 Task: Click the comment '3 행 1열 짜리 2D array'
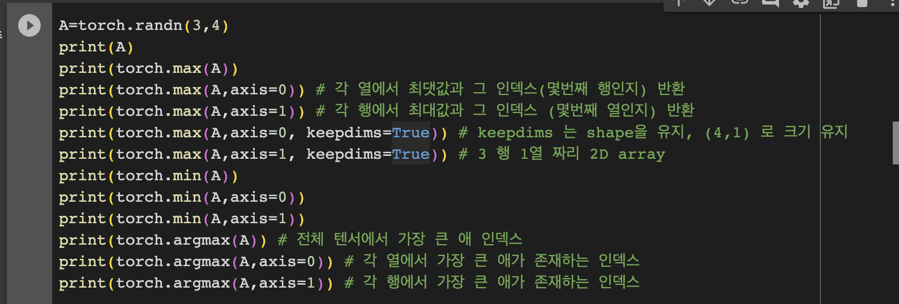pos(562,154)
